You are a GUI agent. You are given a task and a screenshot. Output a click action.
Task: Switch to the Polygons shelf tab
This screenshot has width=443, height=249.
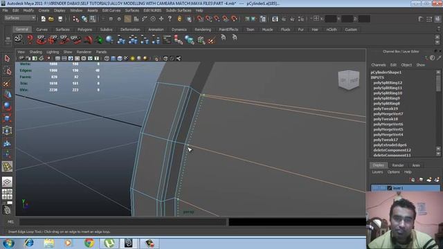pyautogui.click(x=84, y=30)
